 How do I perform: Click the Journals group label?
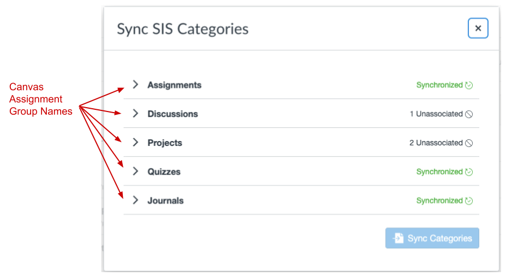[165, 201]
